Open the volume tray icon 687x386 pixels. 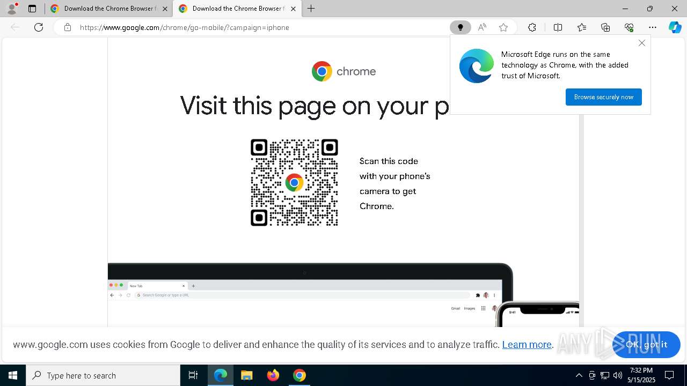tap(617, 375)
